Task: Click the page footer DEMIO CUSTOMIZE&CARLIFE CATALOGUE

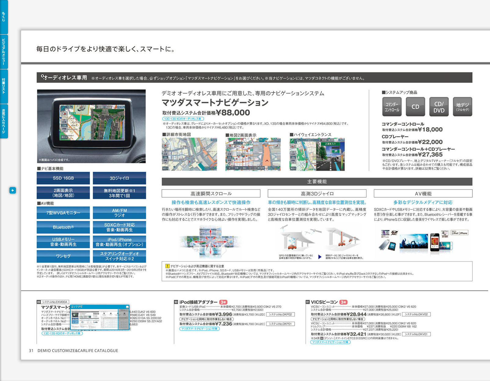Action: 78,351
